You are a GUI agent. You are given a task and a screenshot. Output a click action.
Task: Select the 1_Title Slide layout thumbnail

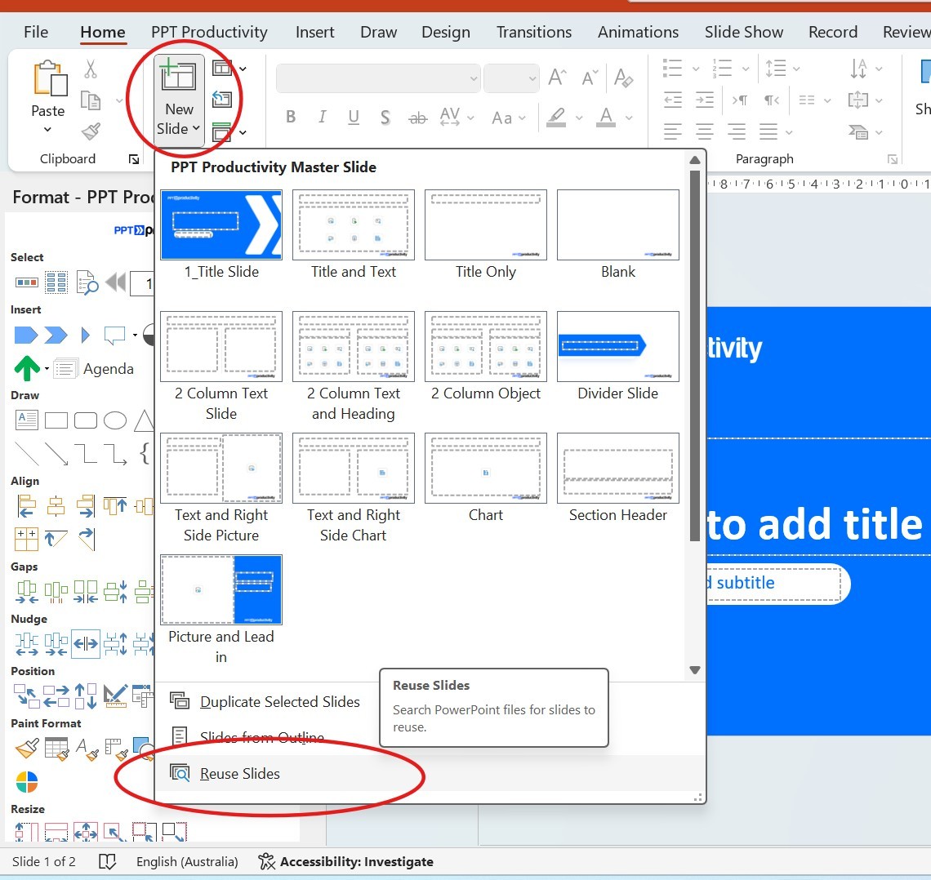220,224
